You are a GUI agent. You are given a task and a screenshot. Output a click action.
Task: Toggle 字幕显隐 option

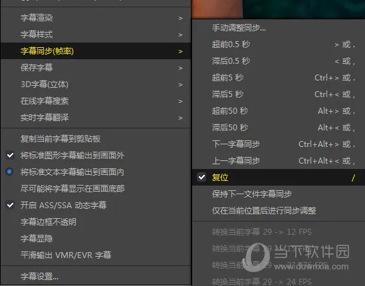point(96,239)
